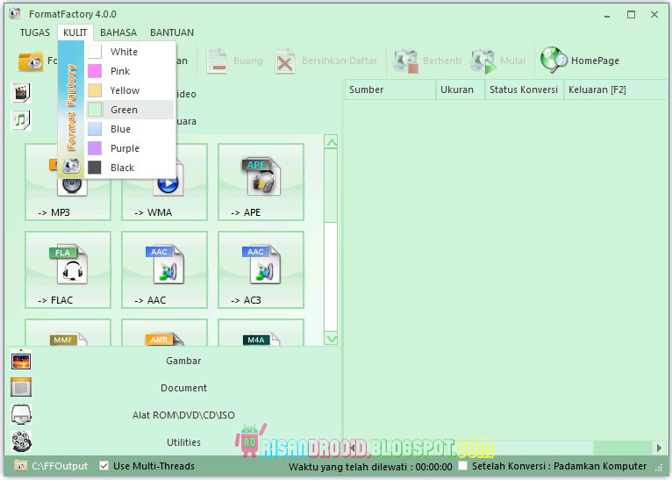
Task: Click the ROM/DVD/CD/ISO drive icon
Action: (21, 415)
